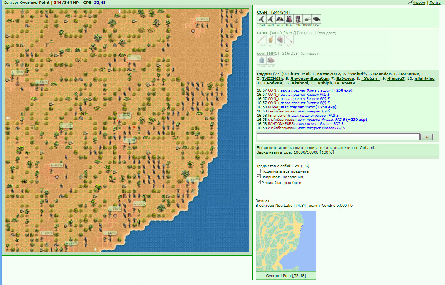Open nearby player nastia2012 profile link
The image size is (445, 285).
[x=328, y=74]
